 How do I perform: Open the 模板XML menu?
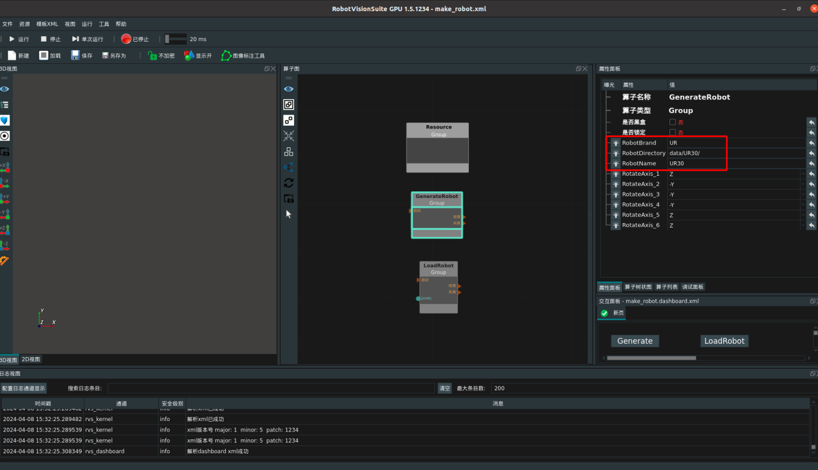pyautogui.click(x=47, y=24)
